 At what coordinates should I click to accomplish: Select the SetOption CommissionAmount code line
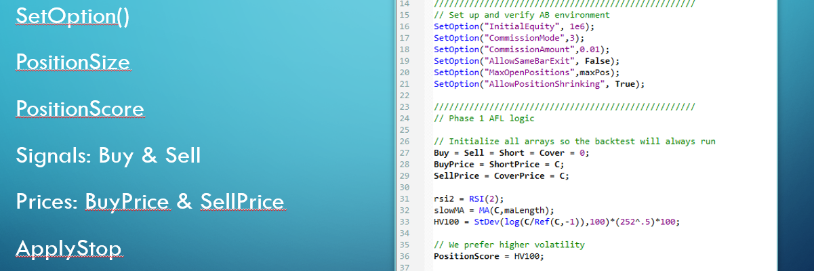point(522,49)
